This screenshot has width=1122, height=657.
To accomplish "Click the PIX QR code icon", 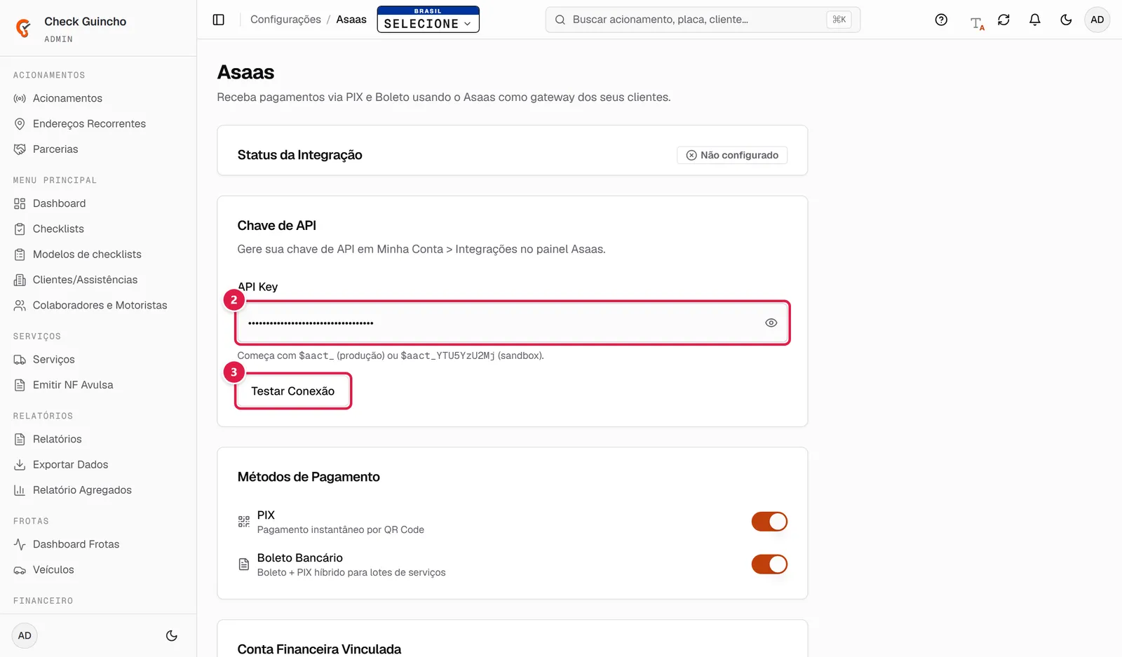I will click(244, 522).
